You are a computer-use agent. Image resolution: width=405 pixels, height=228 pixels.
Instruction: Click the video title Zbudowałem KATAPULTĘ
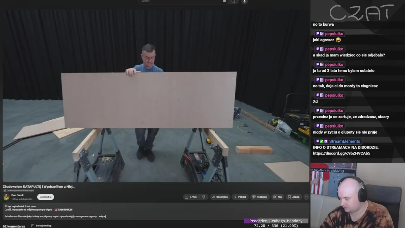coord(39,187)
